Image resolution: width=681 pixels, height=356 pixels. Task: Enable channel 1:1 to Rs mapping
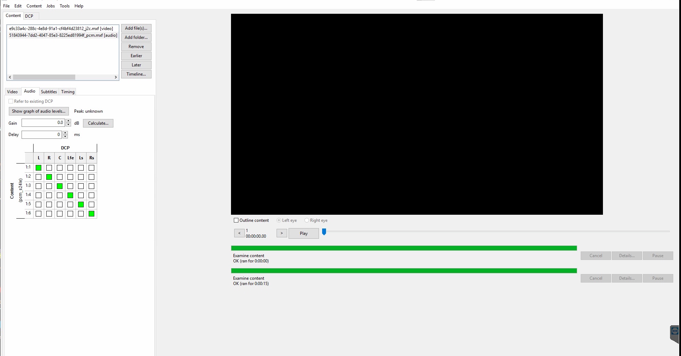tap(91, 168)
